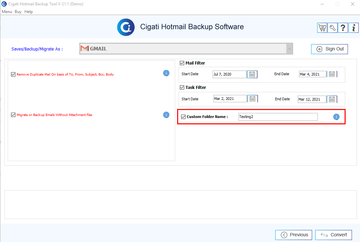360x242 pixels.
Task: Open Mail Filter Start Date calendar
Action: tap(252, 74)
